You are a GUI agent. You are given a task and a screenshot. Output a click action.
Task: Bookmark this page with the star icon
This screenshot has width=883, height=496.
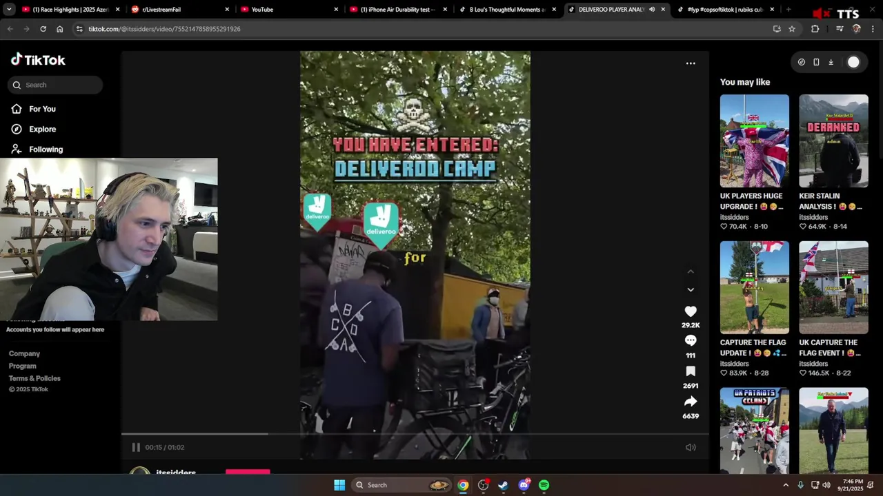[x=792, y=29]
